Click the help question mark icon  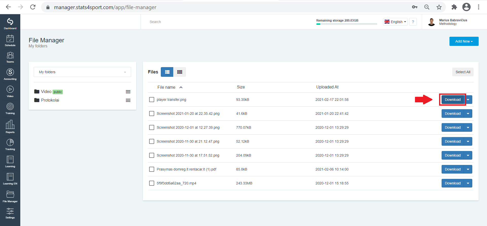click(x=413, y=22)
